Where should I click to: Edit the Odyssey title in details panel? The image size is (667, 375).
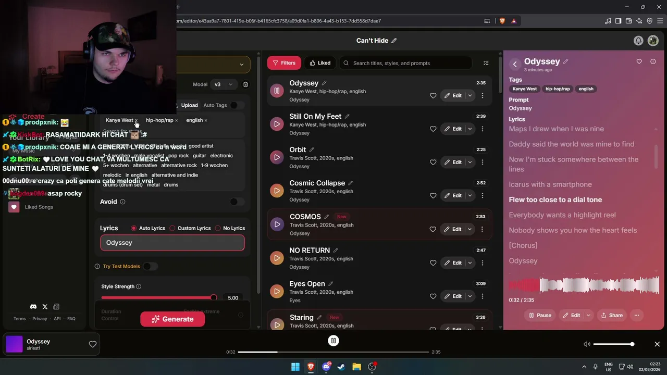(x=565, y=61)
